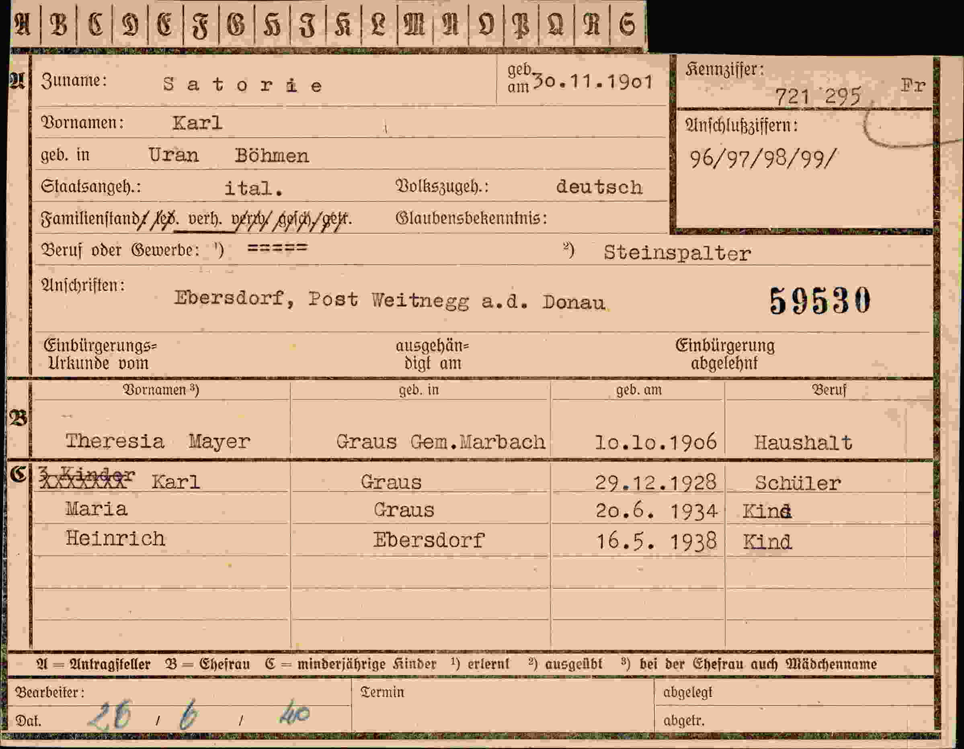Click 'Graus Gem.Marbach' birthplace

[x=441, y=442]
